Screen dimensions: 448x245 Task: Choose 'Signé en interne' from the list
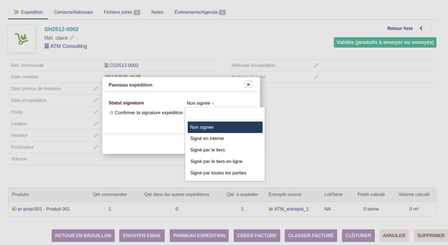click(207, 138)
